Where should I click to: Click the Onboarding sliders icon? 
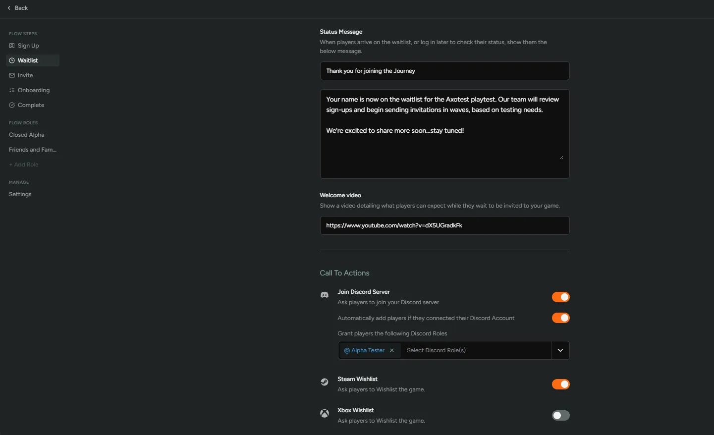click(x=11, y=90)
